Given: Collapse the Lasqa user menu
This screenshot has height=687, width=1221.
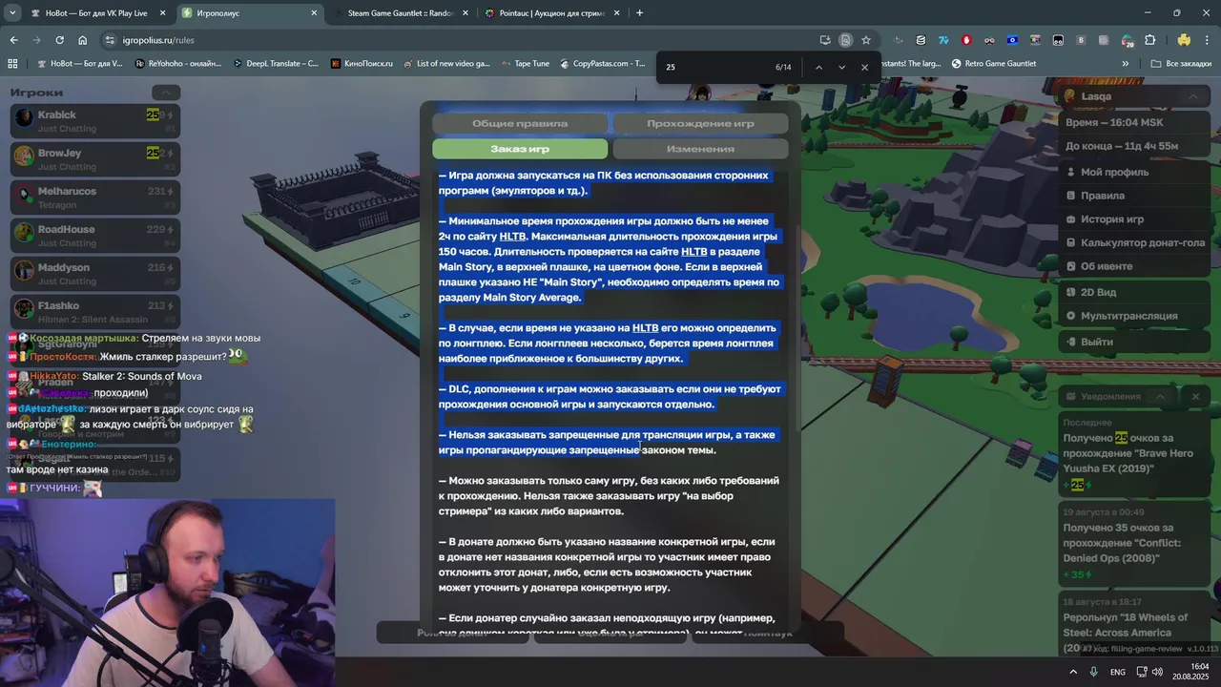Looking at the screenshot, I should point(1192,96).
